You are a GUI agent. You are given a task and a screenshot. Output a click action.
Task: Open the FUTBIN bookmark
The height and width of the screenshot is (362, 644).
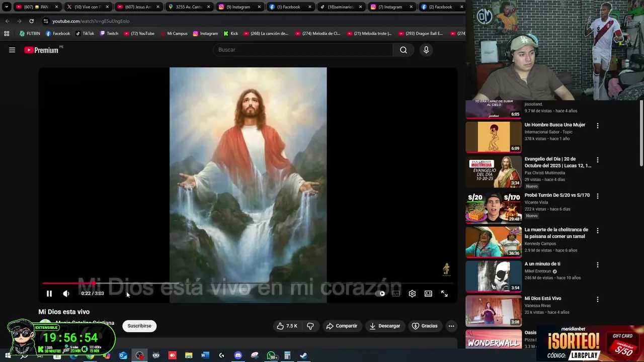click(x=30, y=34)
